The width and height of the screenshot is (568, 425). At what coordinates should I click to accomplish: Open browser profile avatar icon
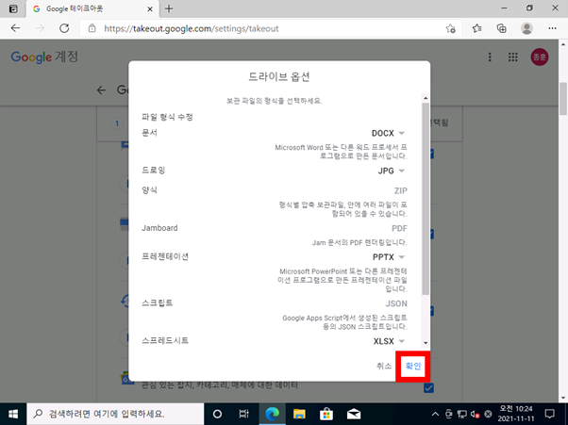tap(526, 28)
